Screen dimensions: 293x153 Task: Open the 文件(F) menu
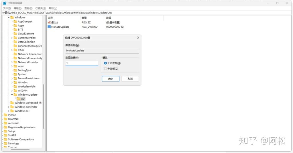pyautogui.click(x=7, y=8)
